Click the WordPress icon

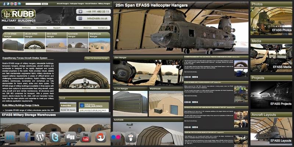pyautogui.click(x=40, y=137)
